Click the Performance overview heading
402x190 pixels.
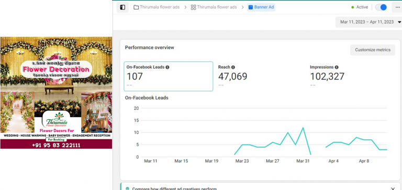pyautogui.click(x=150, y=48)
